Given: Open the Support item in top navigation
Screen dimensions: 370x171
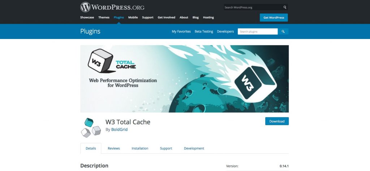Looking at the screenshot, I should (148, 17).
